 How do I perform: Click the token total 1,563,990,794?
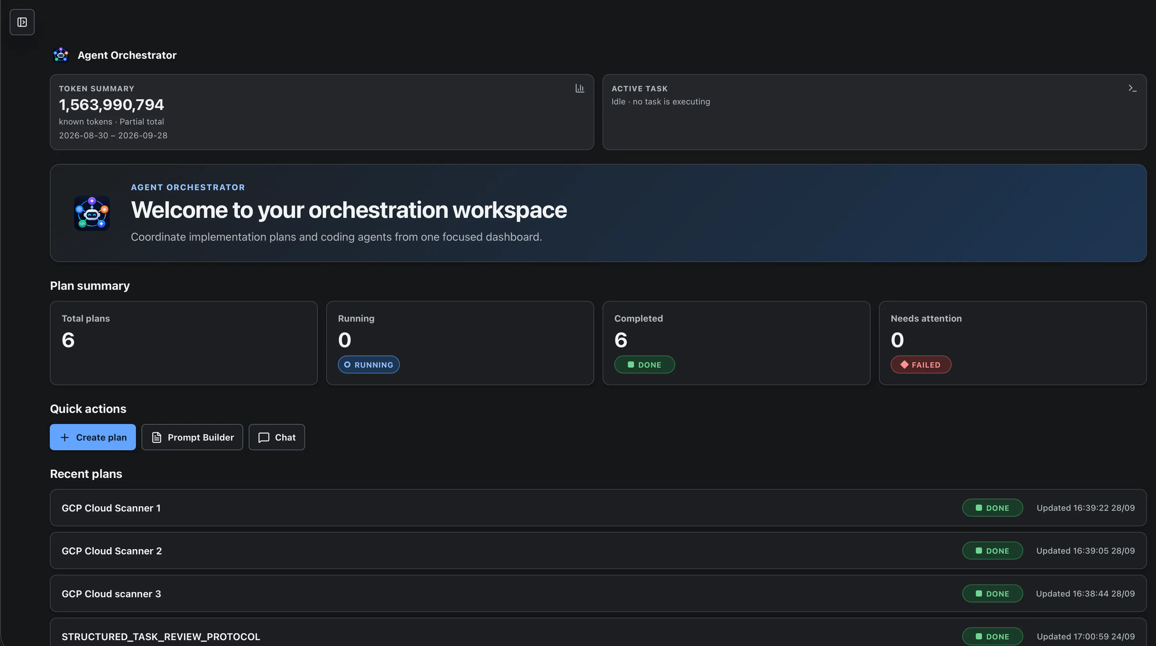[111, 105]
